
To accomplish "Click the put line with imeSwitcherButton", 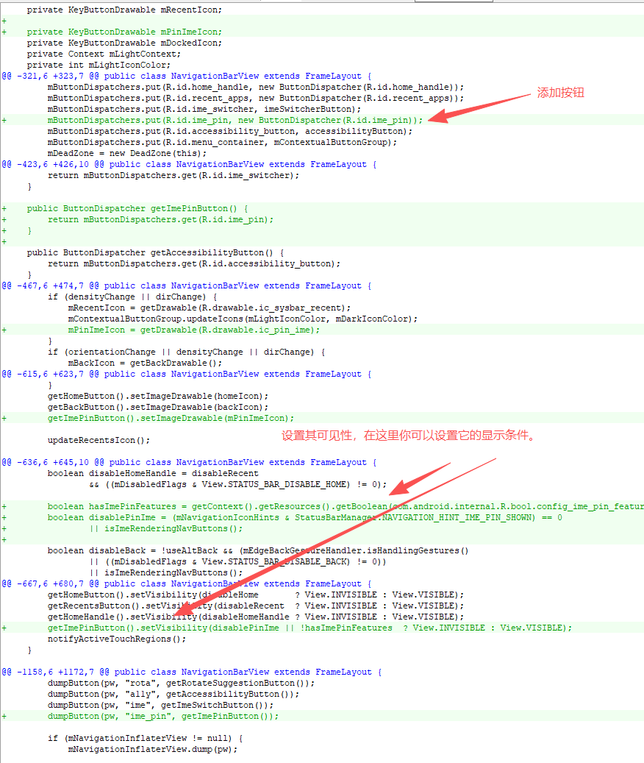I will [x=204, y=110].
